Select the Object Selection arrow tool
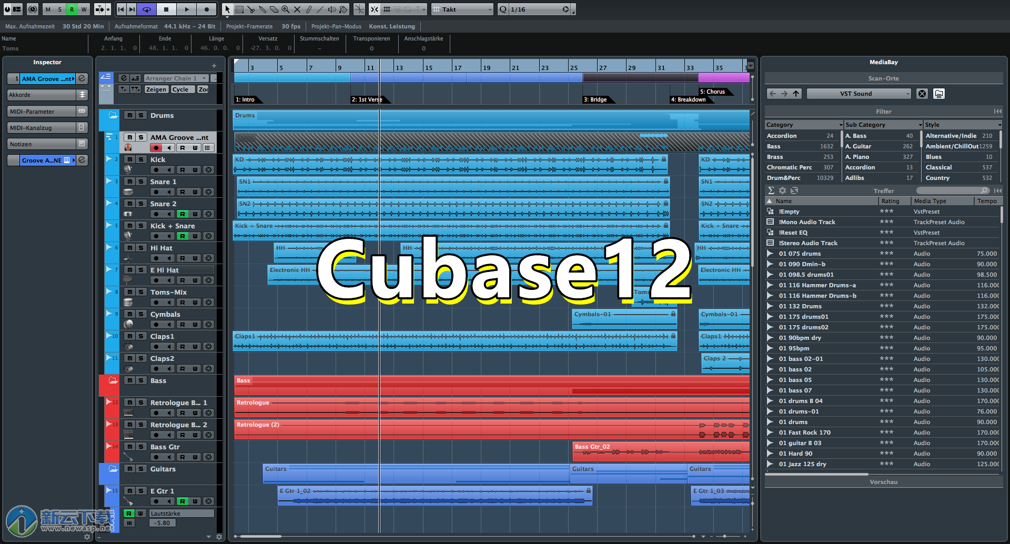 coord(227,9)
